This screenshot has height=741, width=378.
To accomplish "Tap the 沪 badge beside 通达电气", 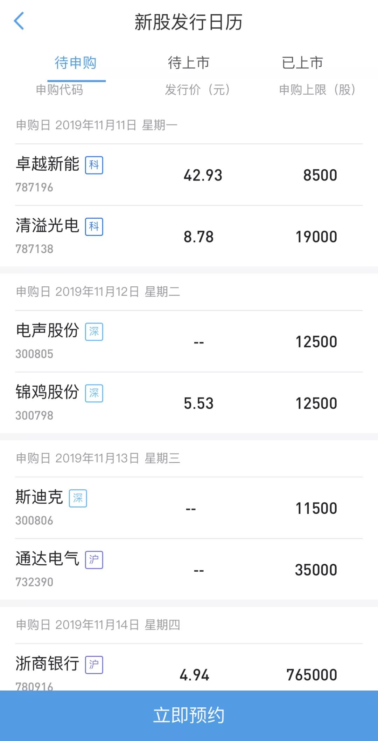I will coord(94,560).
